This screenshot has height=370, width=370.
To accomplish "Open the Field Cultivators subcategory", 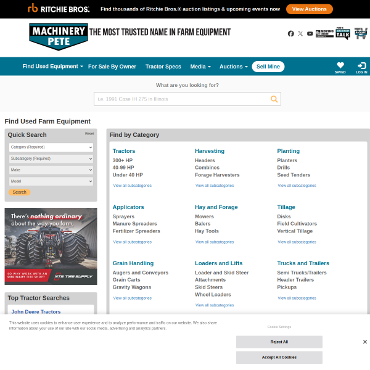I will [297, 224].
